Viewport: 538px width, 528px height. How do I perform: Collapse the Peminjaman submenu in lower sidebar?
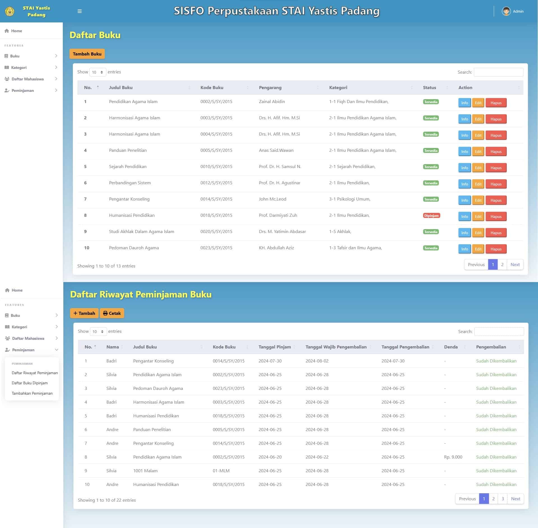click(x=57, y=350)
